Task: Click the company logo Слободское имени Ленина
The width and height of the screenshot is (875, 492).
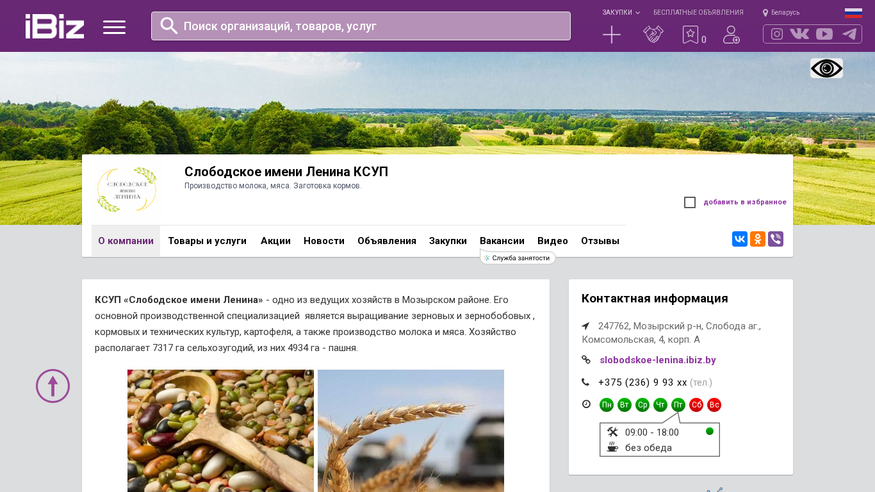Action: click(x=126, y=190)
